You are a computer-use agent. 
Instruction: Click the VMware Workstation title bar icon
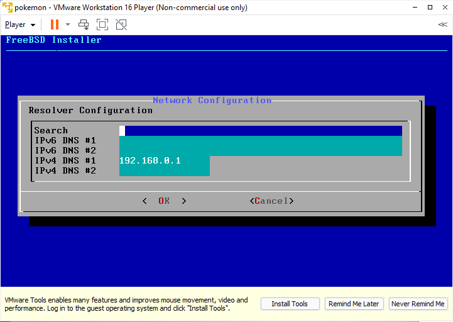pos(7,8)
